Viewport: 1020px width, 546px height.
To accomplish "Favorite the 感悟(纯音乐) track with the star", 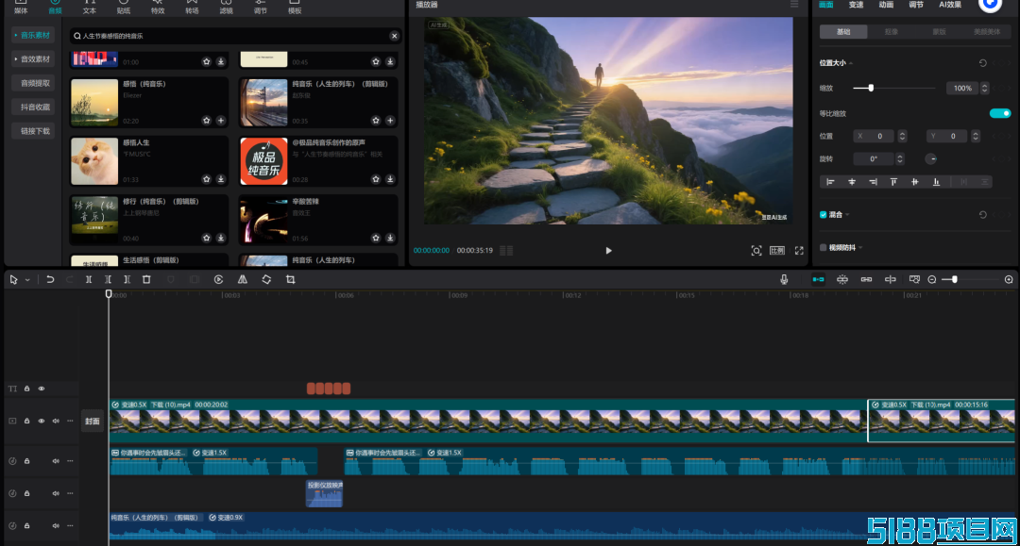I will [x=206, y=120].
